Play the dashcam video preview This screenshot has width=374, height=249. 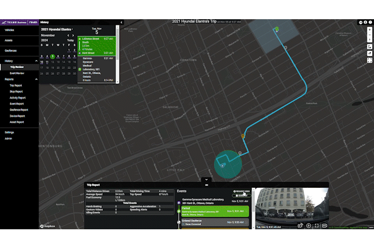click(309, 226)
